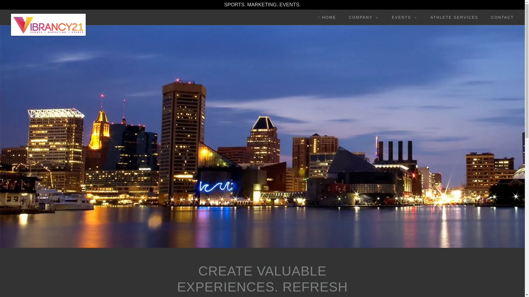Screen dimensions: 529x297
Task: Expand the EVENTS dropdown chevron
Action: (x=415, y=18)
